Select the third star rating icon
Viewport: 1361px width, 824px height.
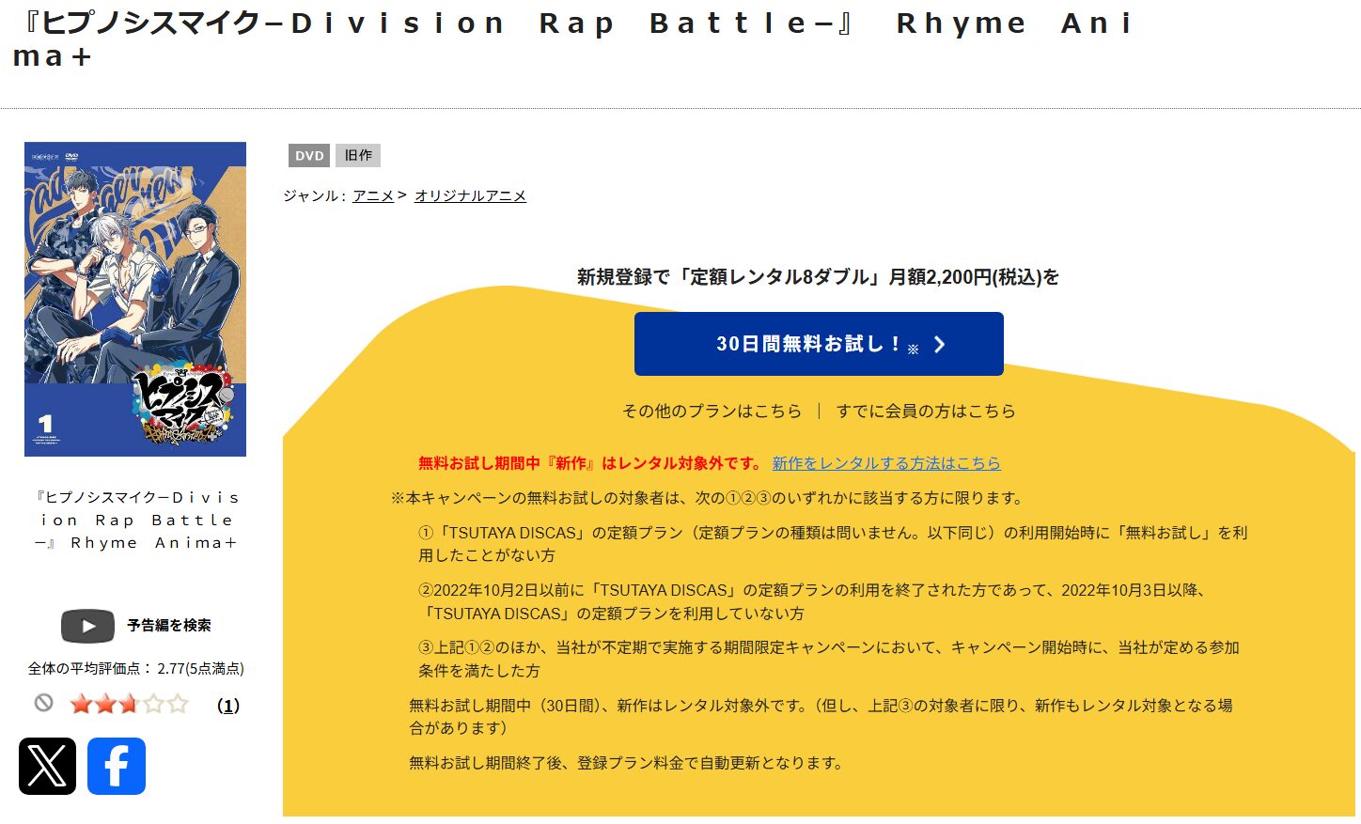(x=130, y=703)
